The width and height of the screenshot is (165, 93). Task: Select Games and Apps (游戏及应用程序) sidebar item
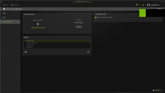coord(10,22)
